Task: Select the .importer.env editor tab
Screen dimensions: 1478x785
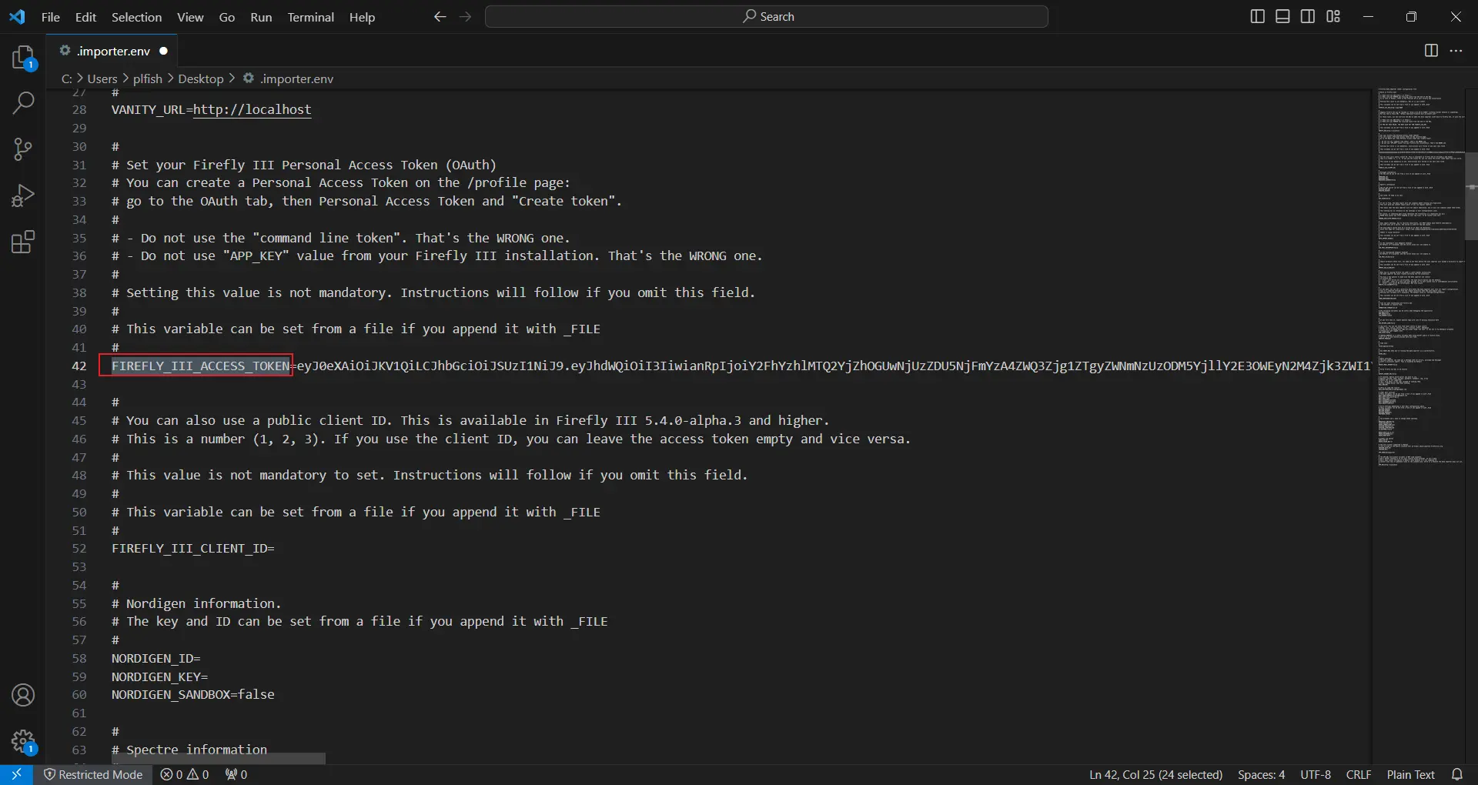Action: tap(112, 51)
